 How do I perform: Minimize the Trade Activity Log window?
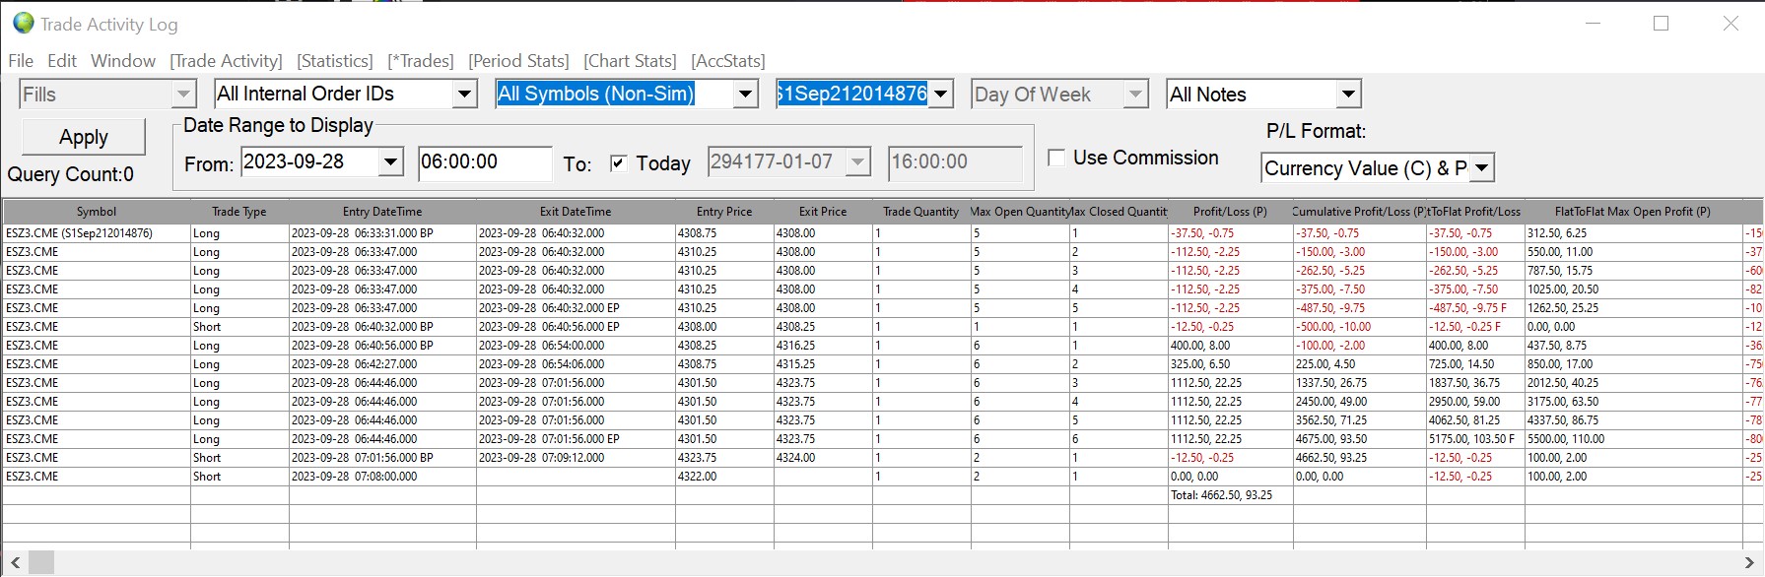tap(1593, 24)
